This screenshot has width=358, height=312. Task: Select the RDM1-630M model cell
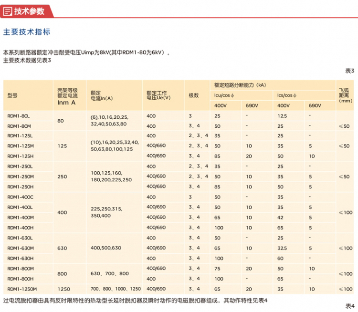pos(21,248)
